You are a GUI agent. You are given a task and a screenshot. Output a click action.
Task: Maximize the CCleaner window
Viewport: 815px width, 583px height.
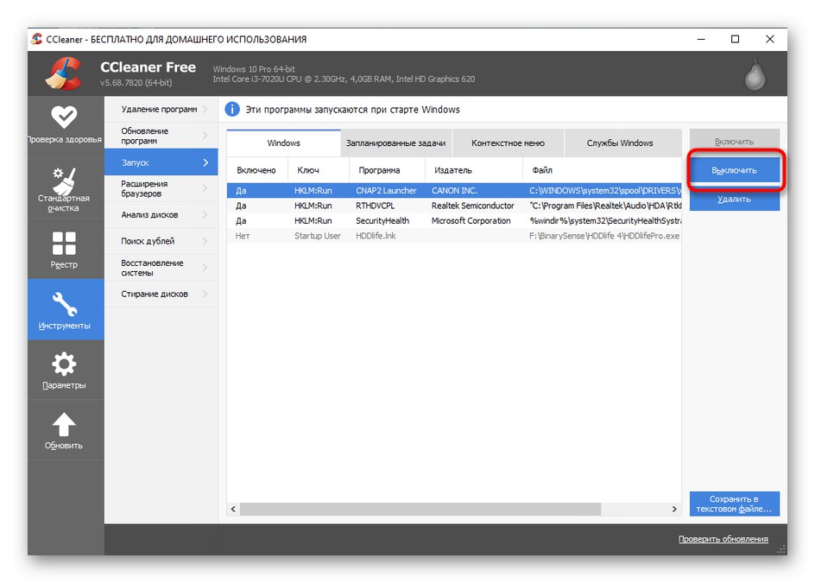pos(735,39)
